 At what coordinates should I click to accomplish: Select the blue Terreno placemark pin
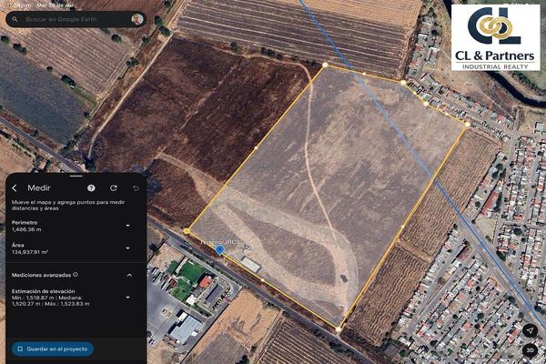tap(219, 249)
